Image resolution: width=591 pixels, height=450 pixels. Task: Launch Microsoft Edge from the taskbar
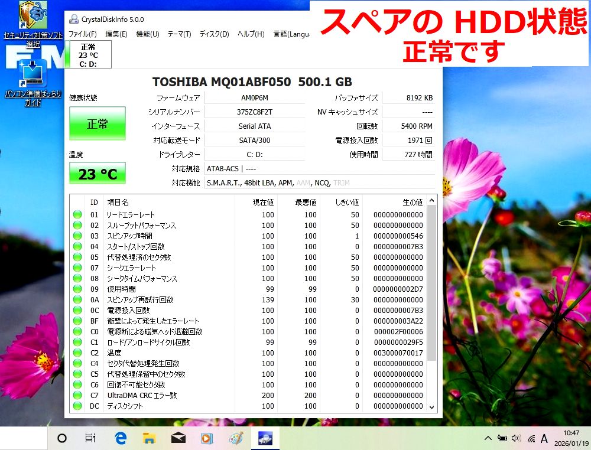(x=121, y=438)
